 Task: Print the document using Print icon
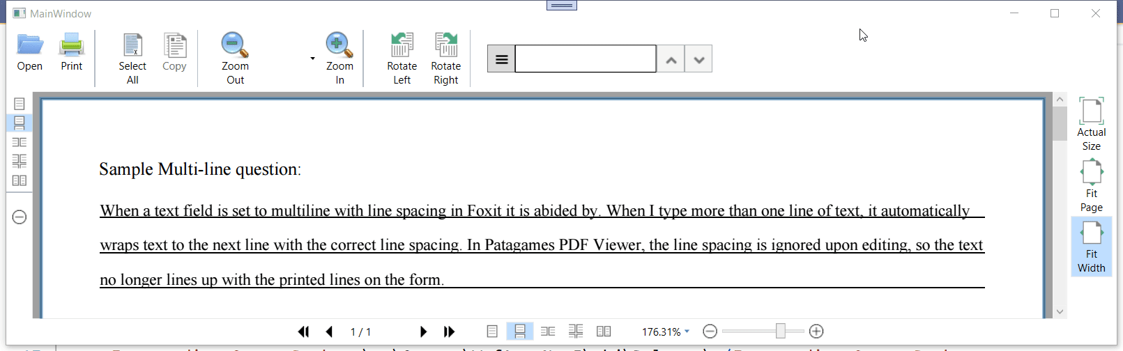coord(72,45)
